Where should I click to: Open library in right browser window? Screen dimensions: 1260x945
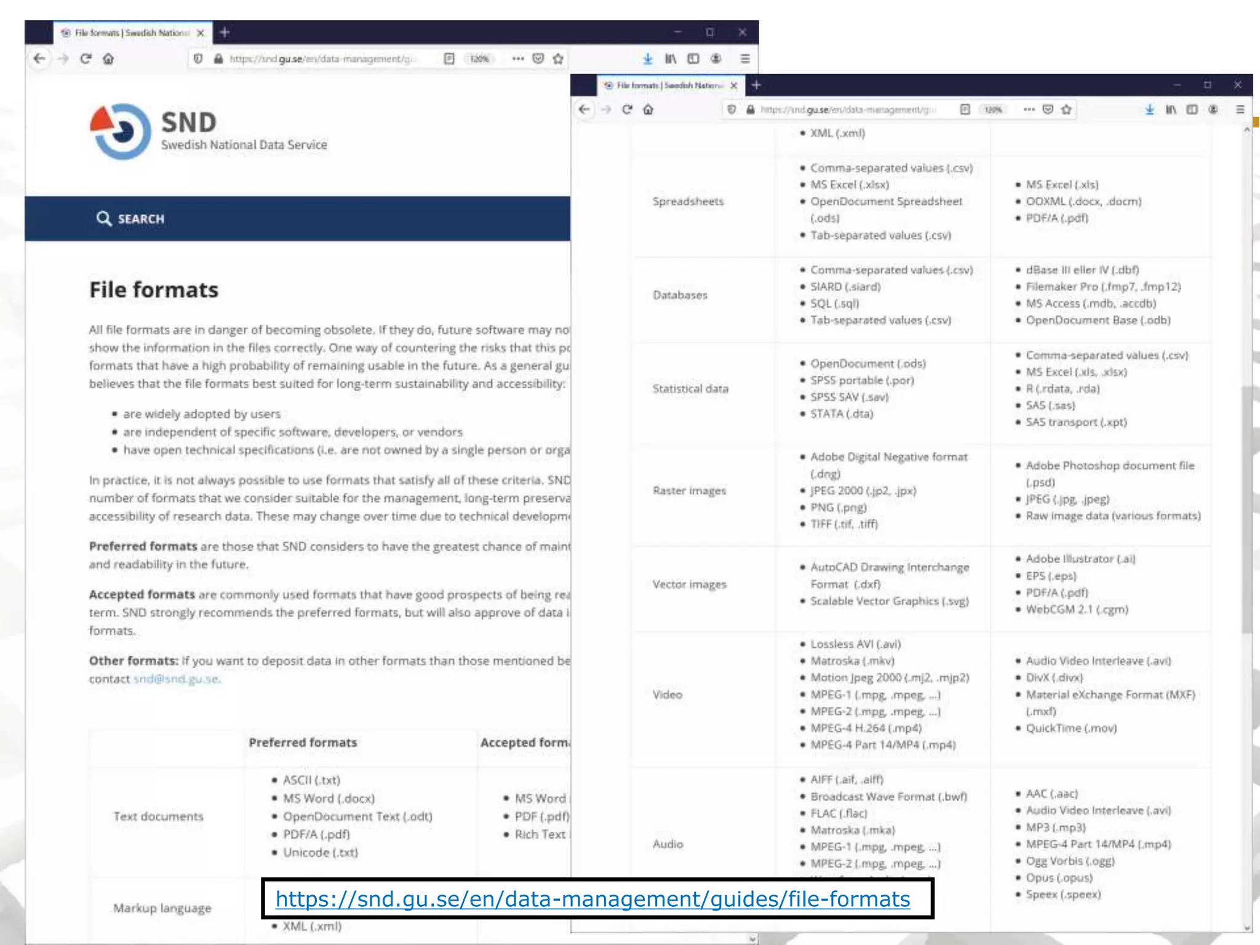point(1171,110)
